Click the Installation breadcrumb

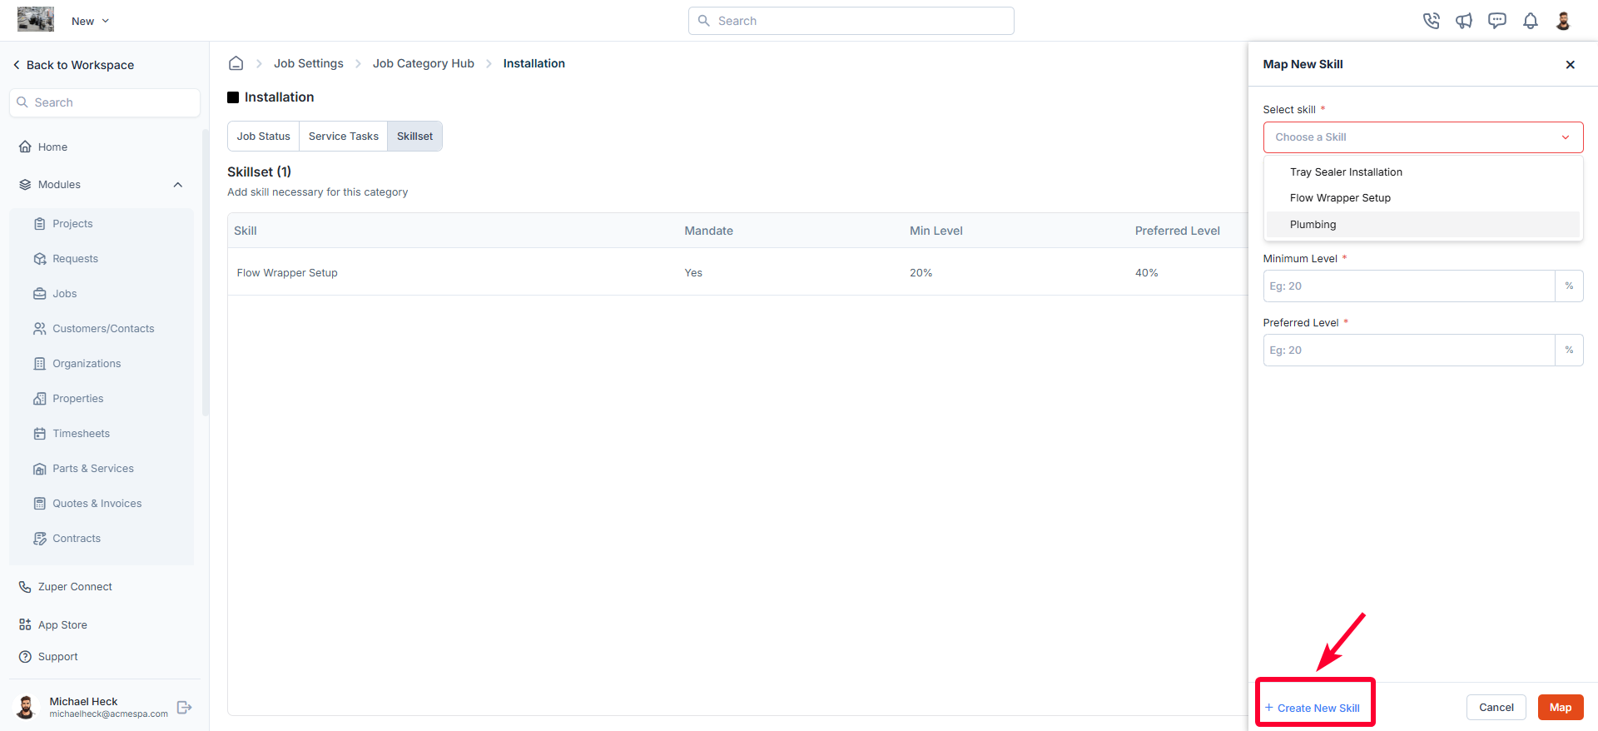pos(534,63)
